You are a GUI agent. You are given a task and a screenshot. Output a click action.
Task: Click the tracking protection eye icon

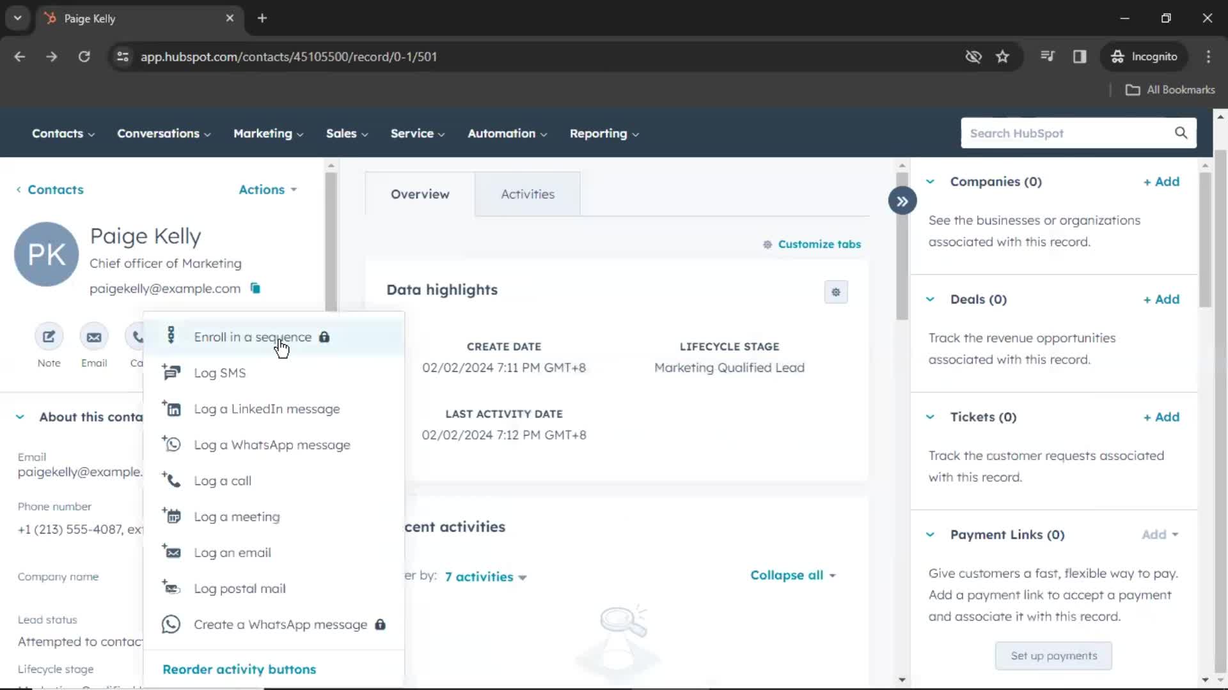[973, 56]
